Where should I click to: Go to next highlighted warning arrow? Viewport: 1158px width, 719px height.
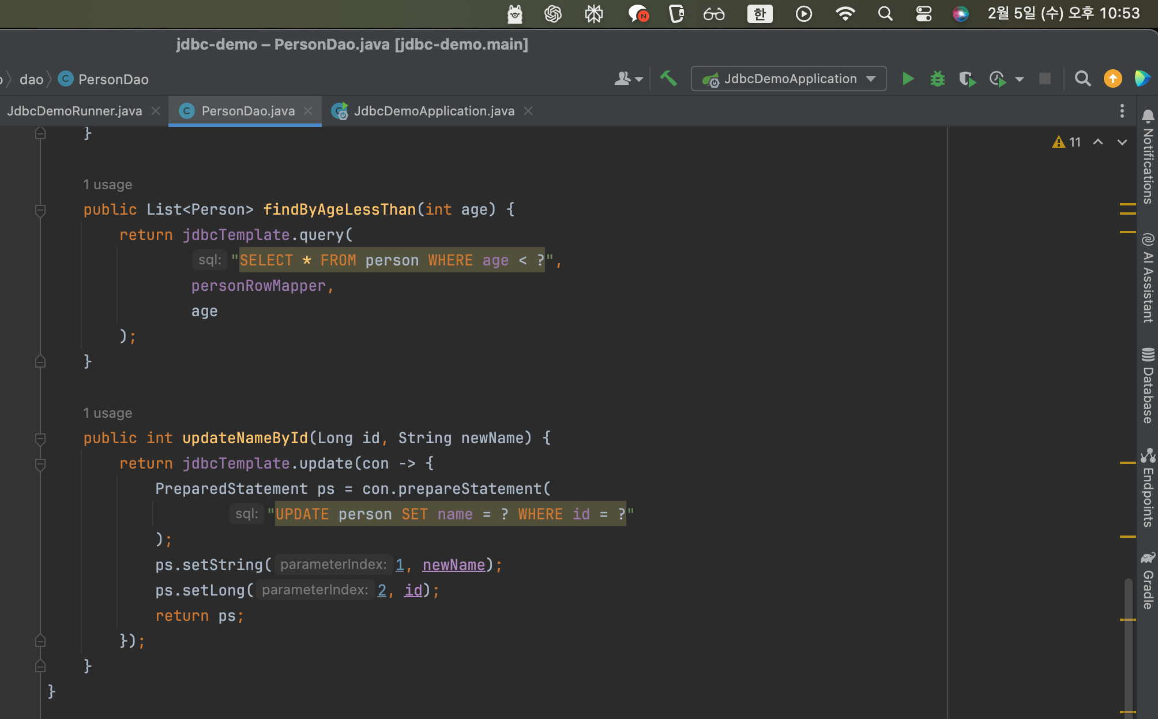click(1122, 142)
